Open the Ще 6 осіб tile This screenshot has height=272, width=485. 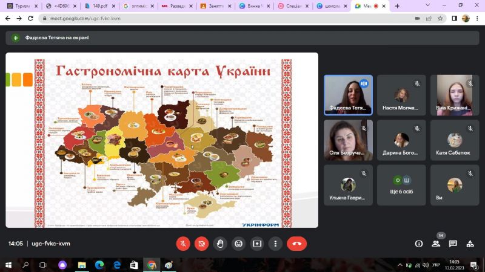401,185
